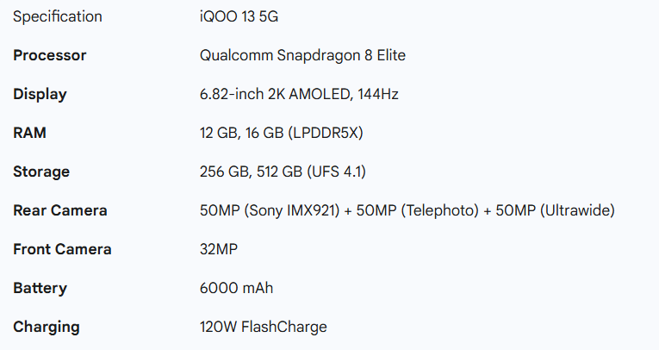Click the RAM row label
This screenshot has width=659, height=350.
pyautogui.click(x=29, y=133)
